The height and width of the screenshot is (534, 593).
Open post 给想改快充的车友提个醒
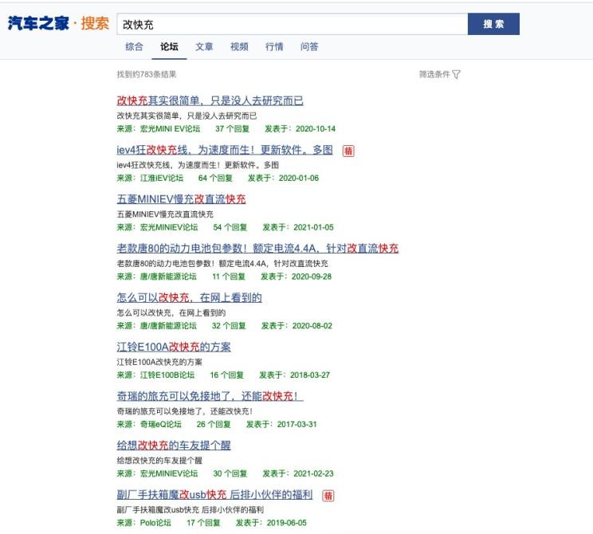coord(174,445)
